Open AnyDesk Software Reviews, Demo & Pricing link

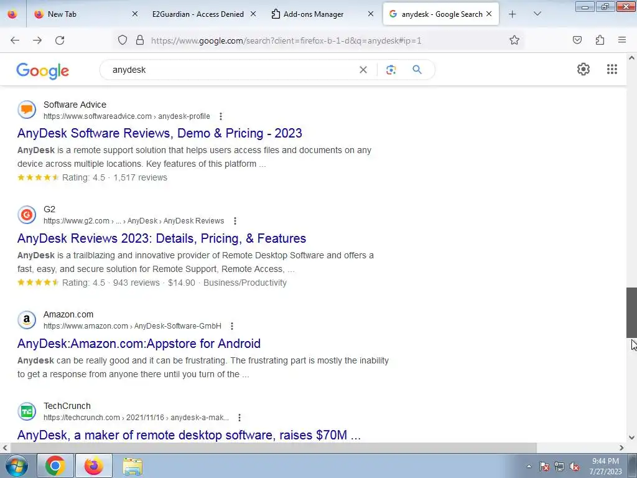click(x=160, y=133)
